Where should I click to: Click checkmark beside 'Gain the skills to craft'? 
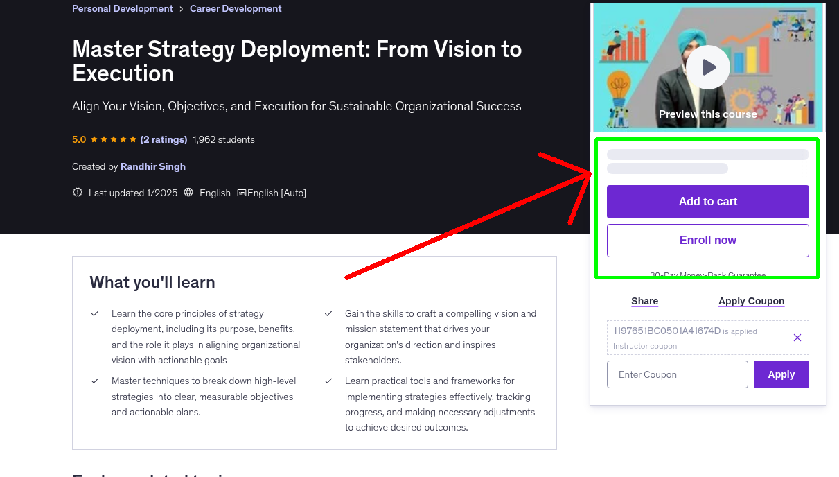[x=328, y=314]
